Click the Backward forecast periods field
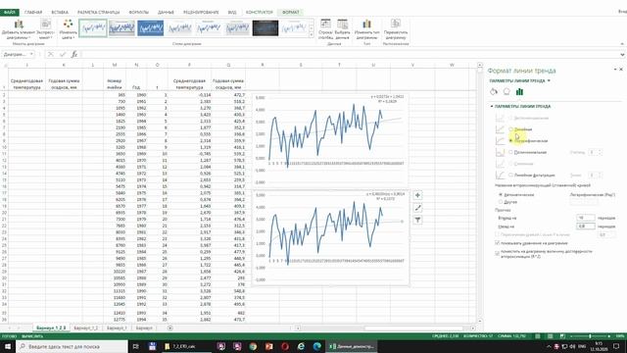Image resolution: width=627 pixels, height=353 pixels. coord(586,227)
